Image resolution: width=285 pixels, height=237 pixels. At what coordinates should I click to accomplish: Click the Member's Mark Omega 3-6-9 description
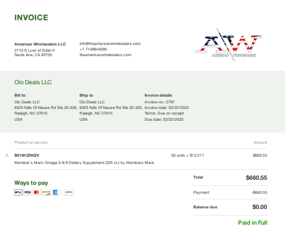pos(84,163)
